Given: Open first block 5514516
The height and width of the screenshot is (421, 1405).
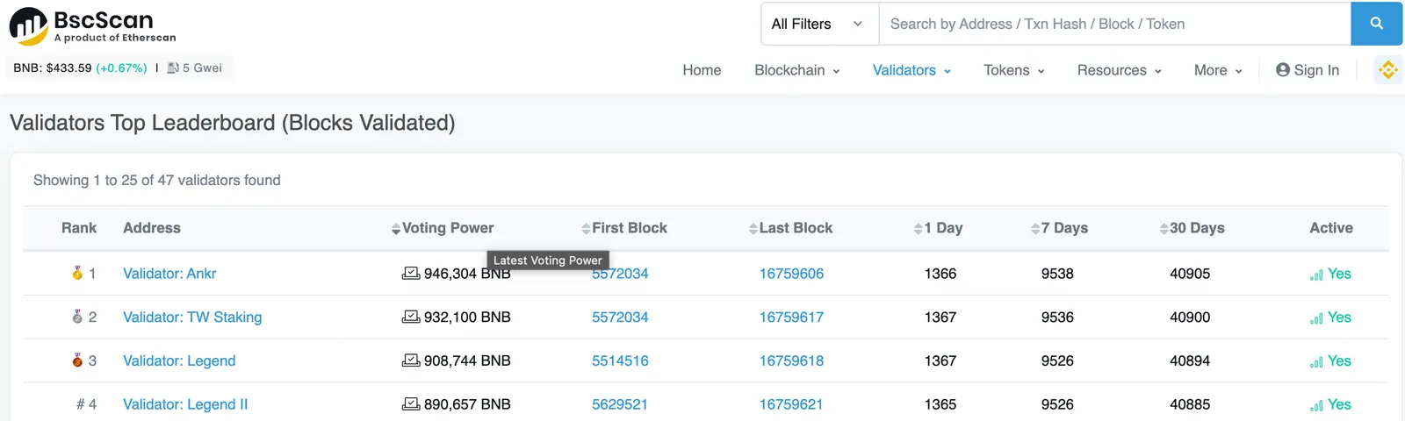Looking at the screenshot, I should pyautogui.click(x=620, y=361).
